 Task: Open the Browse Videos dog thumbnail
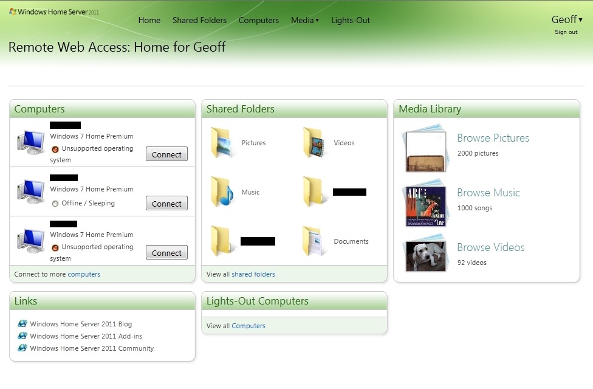(425, 255)
